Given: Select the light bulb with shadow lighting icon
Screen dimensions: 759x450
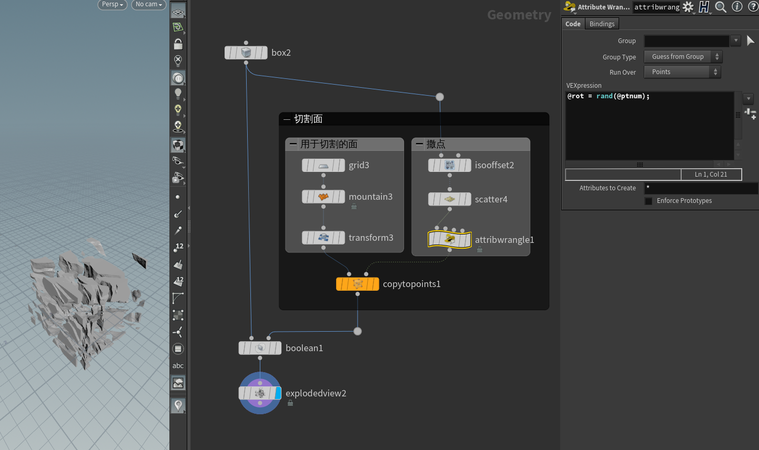Looking at the screenshot, I should [178, 127].
